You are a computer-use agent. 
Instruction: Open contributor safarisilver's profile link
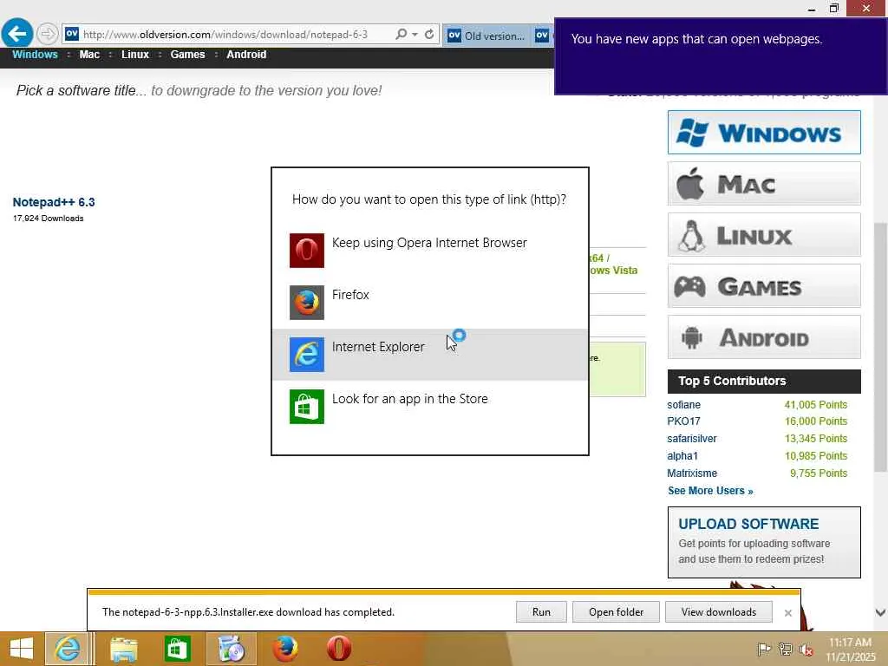click(691, 439)
